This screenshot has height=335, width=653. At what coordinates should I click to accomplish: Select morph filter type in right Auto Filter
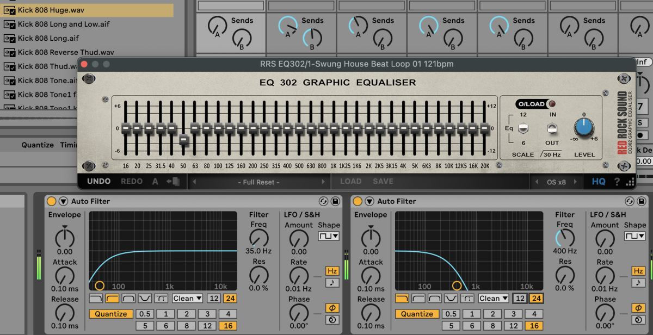(467, 298)
